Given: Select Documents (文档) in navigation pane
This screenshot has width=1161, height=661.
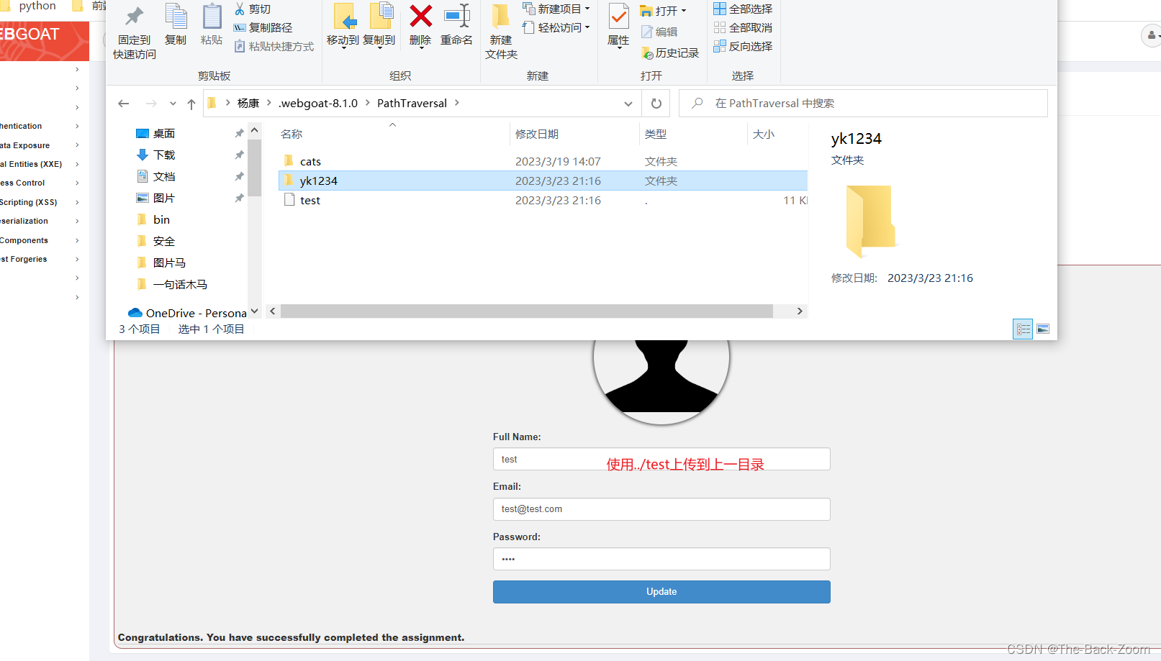Looking at the screenshot, I should (x=164, y=177).
